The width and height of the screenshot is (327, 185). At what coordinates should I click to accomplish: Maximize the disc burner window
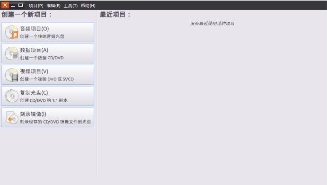pyautogui.click(x=20, y=5)
